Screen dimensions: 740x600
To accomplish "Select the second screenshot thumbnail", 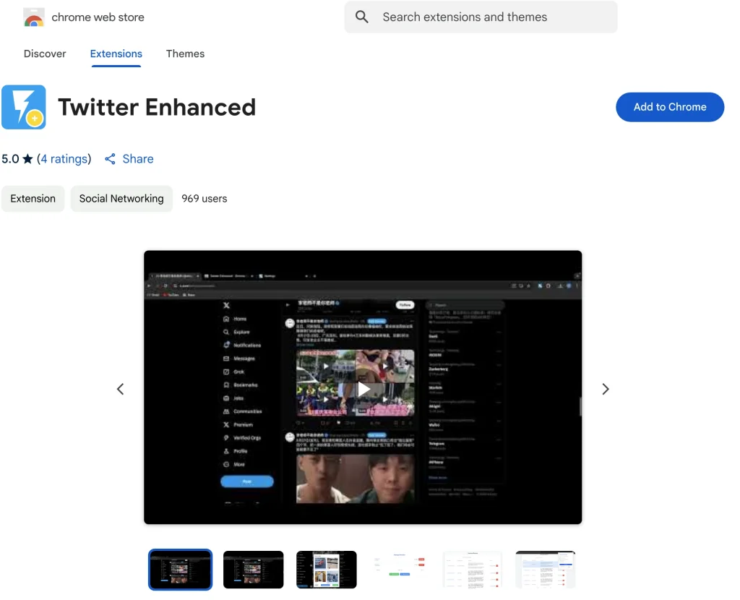I will [254, 570].
